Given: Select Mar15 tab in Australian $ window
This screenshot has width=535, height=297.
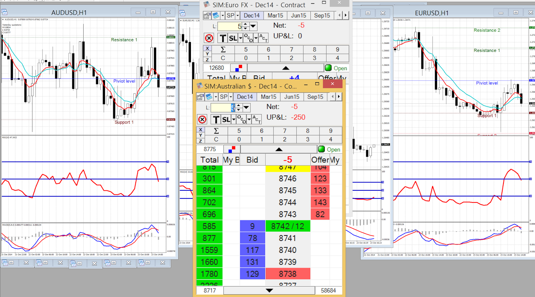Looking at the screenshot, I should (269, 97).
